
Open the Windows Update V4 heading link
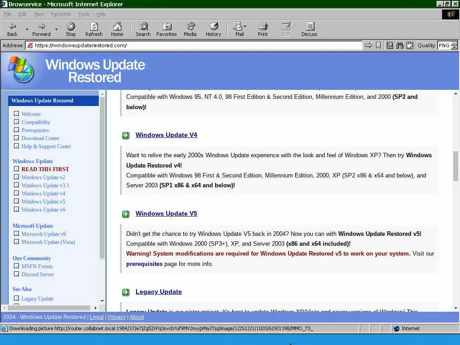pos(166,135)
